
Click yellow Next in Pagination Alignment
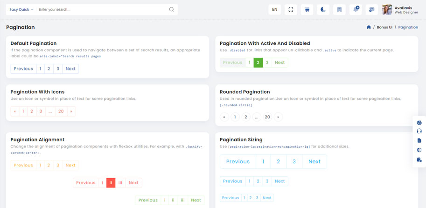click(70, 166)
